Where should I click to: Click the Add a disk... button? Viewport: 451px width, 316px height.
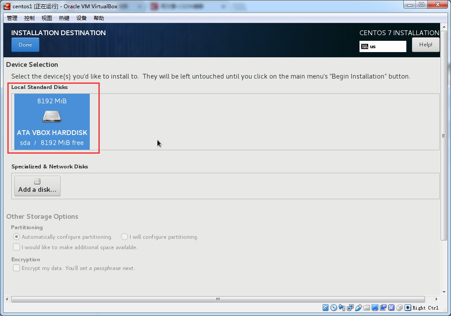click(37, 186)
